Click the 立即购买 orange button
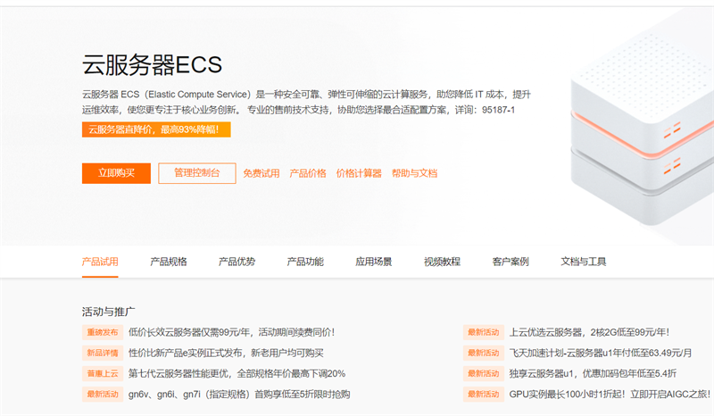The height and width of the screenshot is (416, 714). (116, 173)
